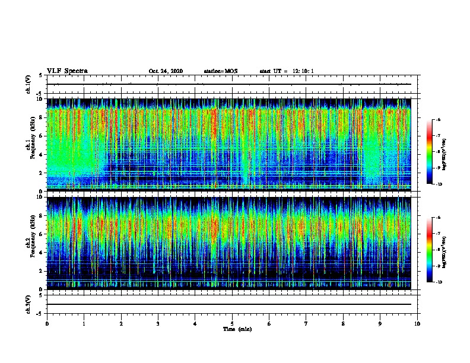Click the "-10" label on ch.2 colorbar
Image resolution: width=470 pixels, height=363 pixels.
[439, 282]
